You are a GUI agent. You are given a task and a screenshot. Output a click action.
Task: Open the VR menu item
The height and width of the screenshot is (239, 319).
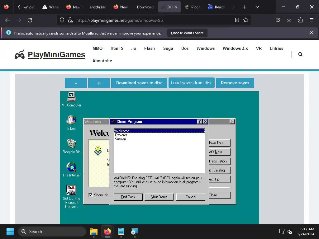(259, 48)
